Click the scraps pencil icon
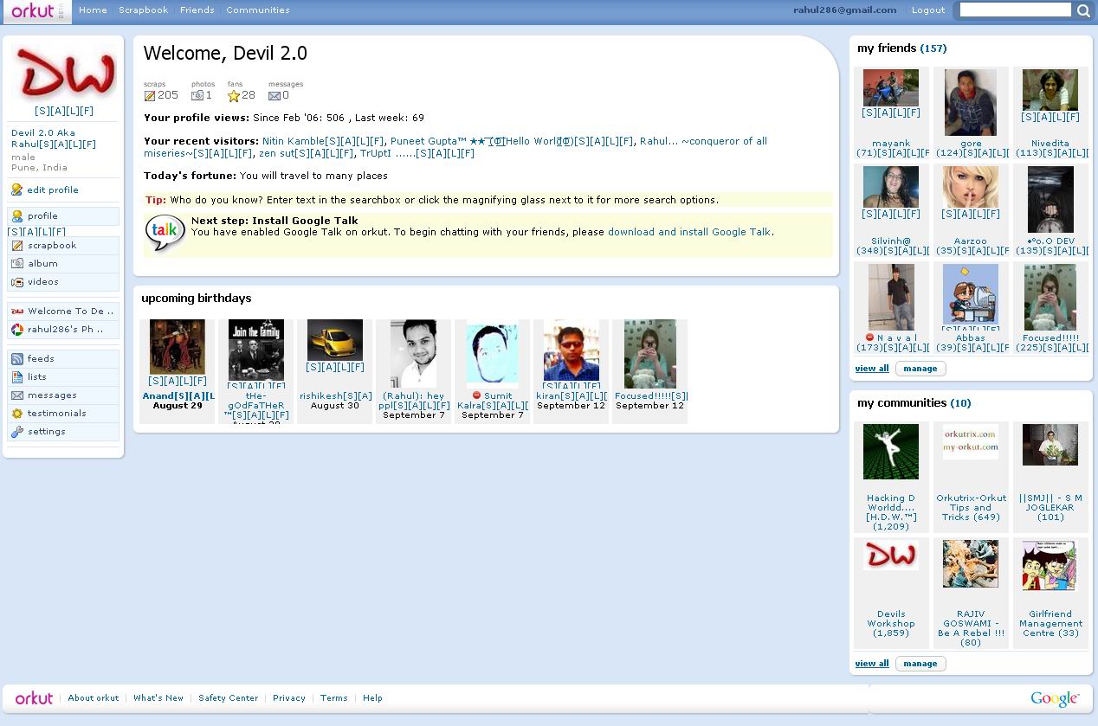 [x=149, y=95]
